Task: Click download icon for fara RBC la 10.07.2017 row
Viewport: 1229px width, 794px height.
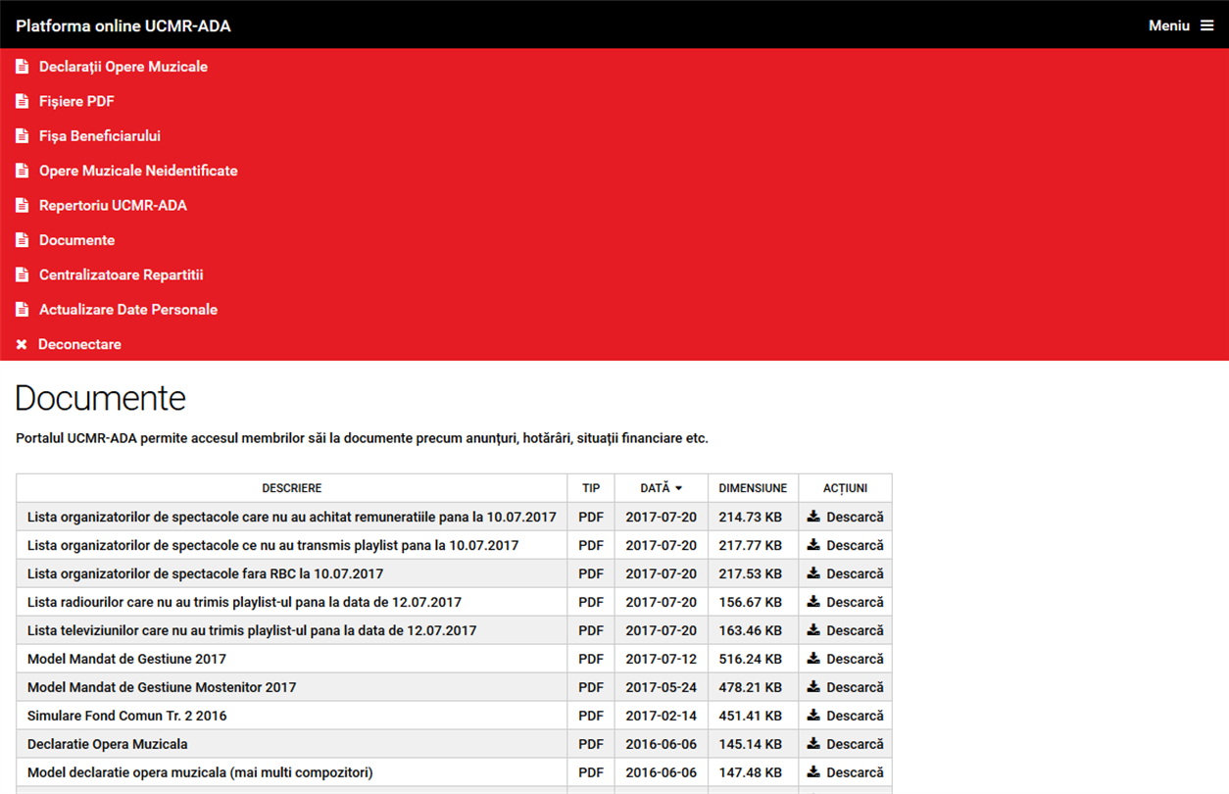Action: (x=813, y=573)
